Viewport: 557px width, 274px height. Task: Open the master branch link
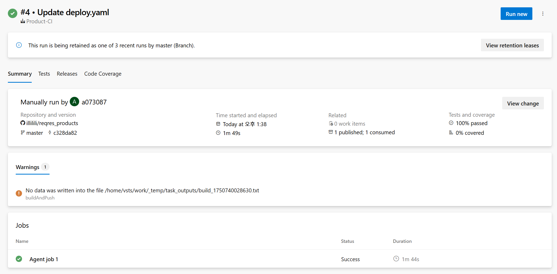point(35,133)
